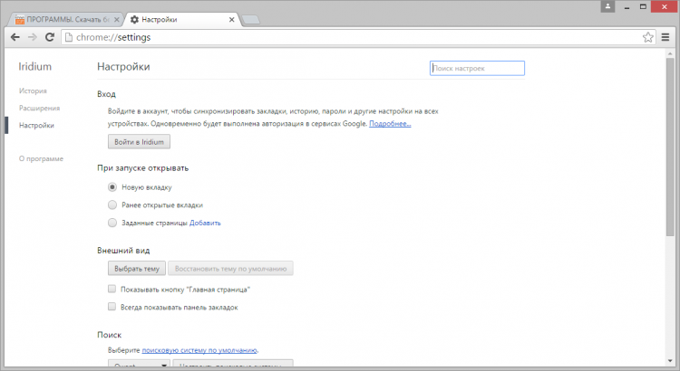Click the favicon of the ПРОГРАММЫ tab
Viewport: 680px width, 371px height.
20,20
